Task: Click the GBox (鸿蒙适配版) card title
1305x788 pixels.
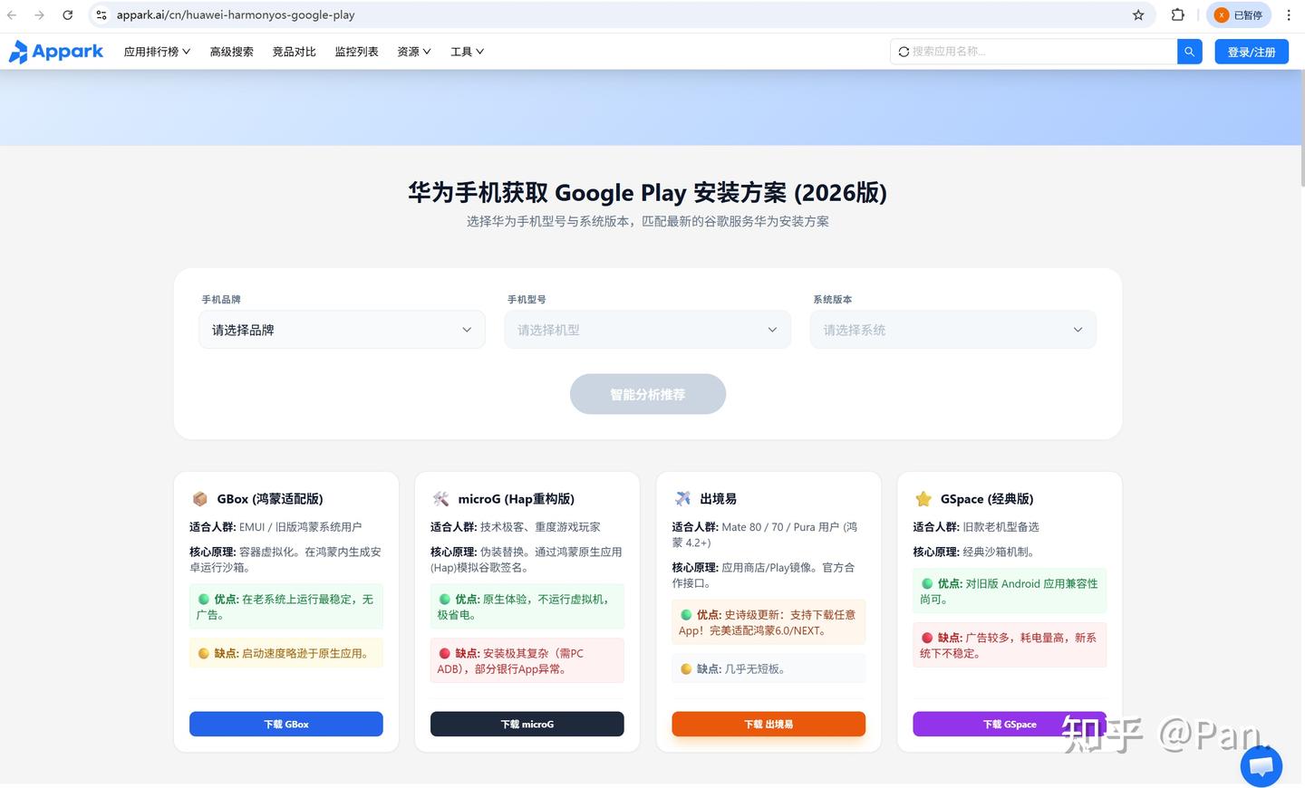Action: (270, 499)
